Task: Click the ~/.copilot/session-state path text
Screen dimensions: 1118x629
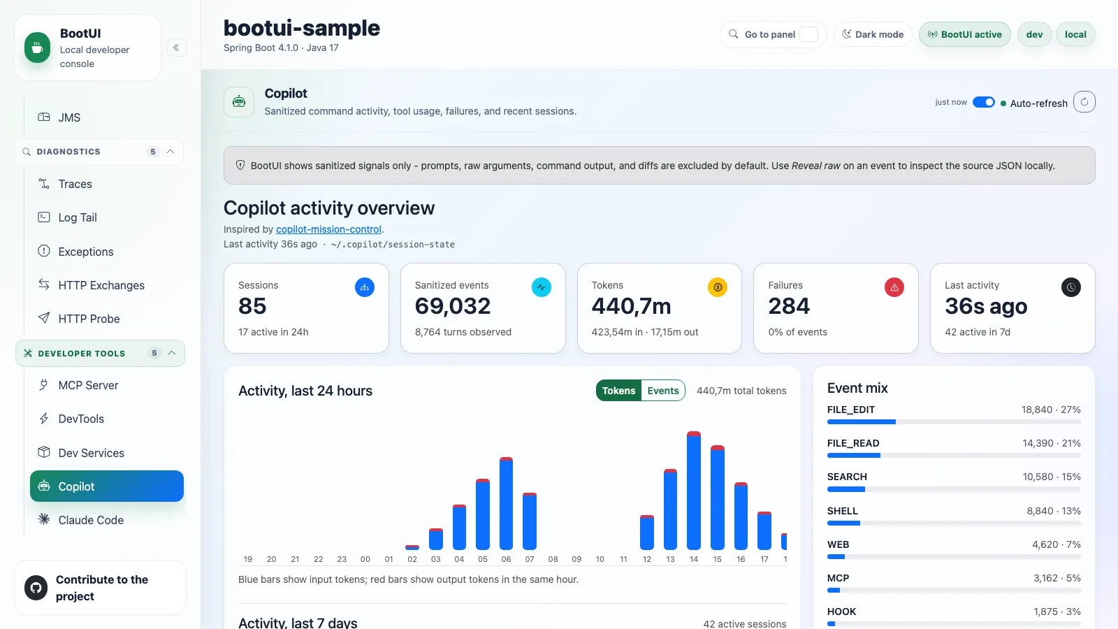Action: click(x=393, y=245)
